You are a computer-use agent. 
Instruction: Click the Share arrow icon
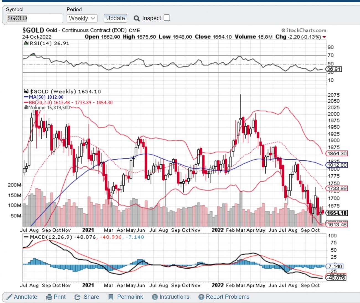(78, 297)
